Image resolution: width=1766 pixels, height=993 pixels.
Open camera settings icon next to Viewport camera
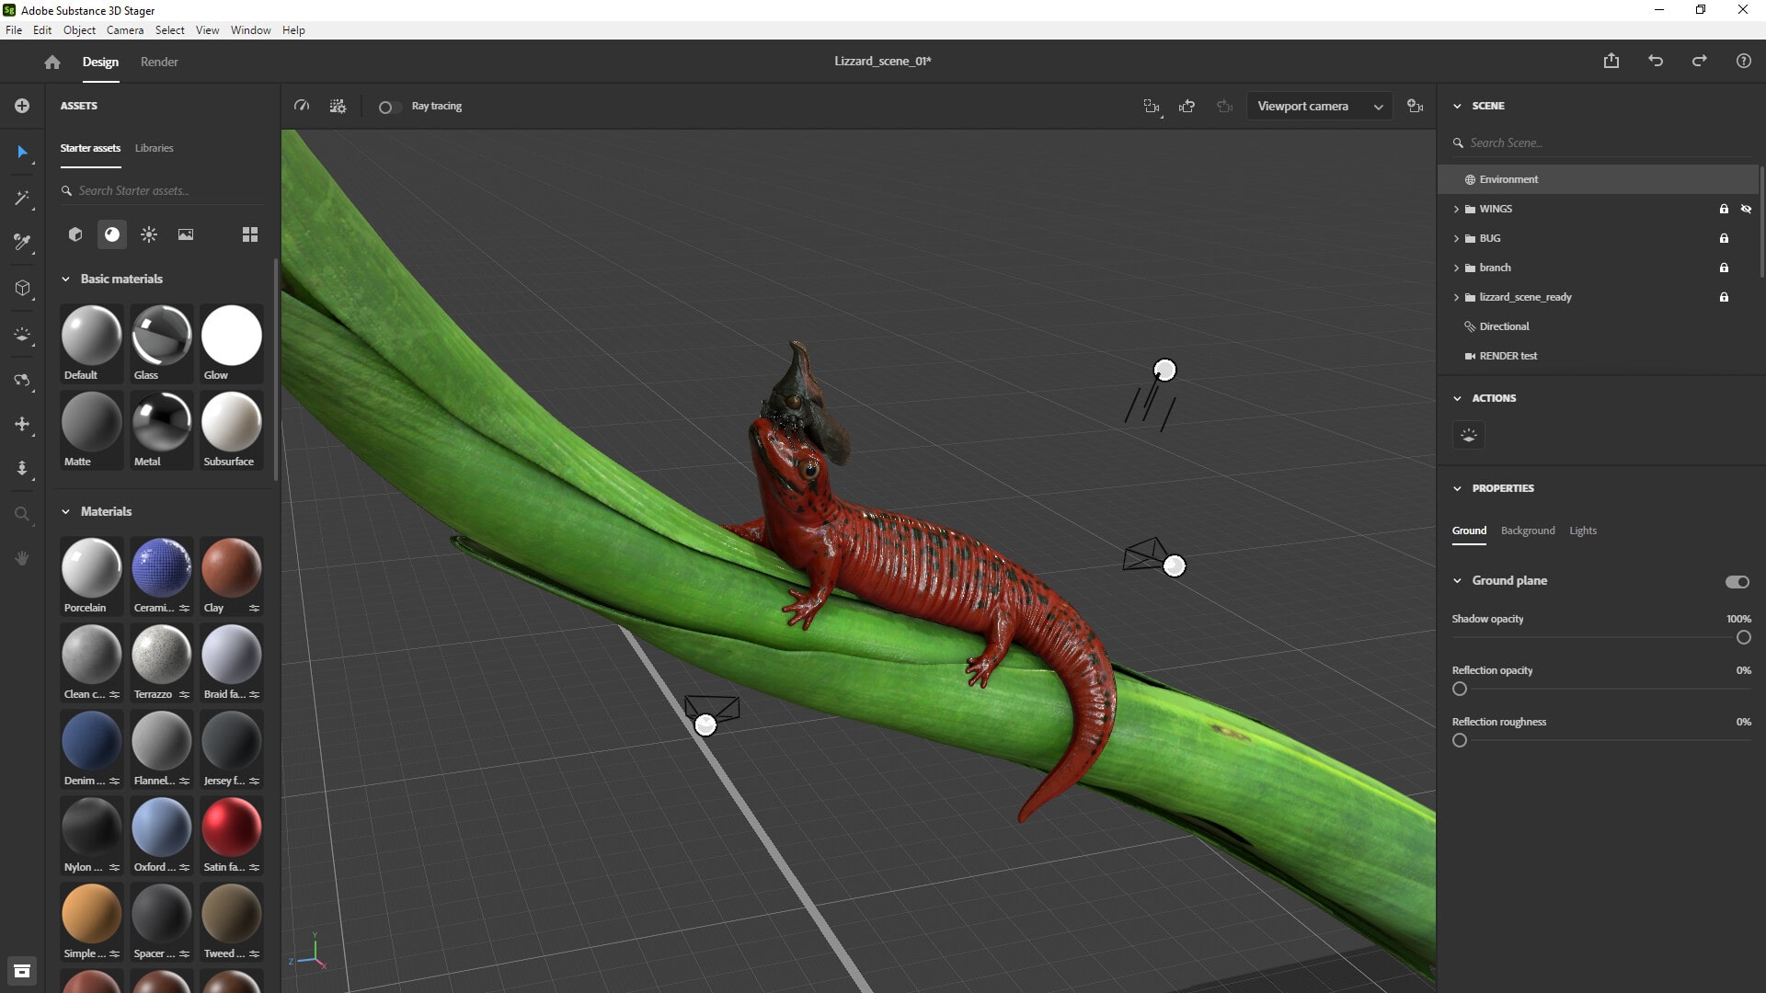[x=1416, y=107]
